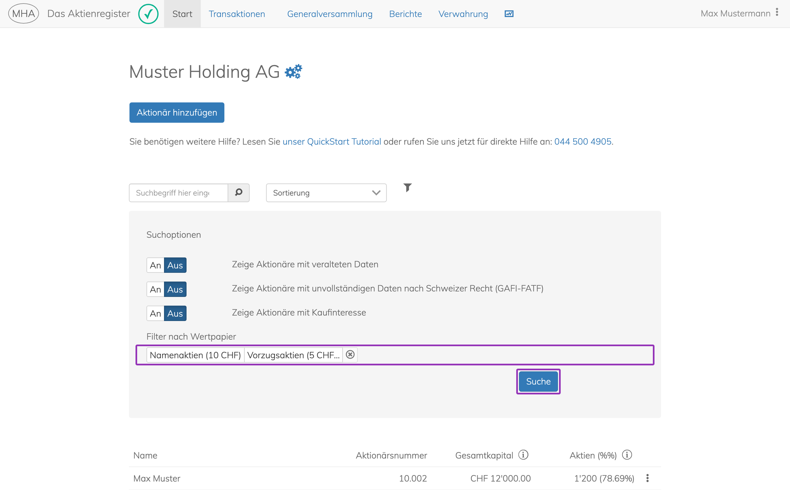Click the Suche button

point(538,381)
